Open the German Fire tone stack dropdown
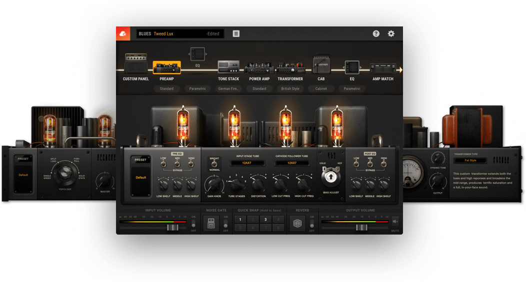Image resolution: width=526 pixels, height=282 pixels. coord(228,89)
